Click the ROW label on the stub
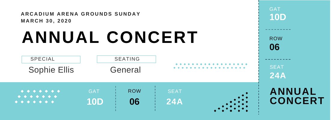This screenshot has height=120, width=331. coord(276,39)
